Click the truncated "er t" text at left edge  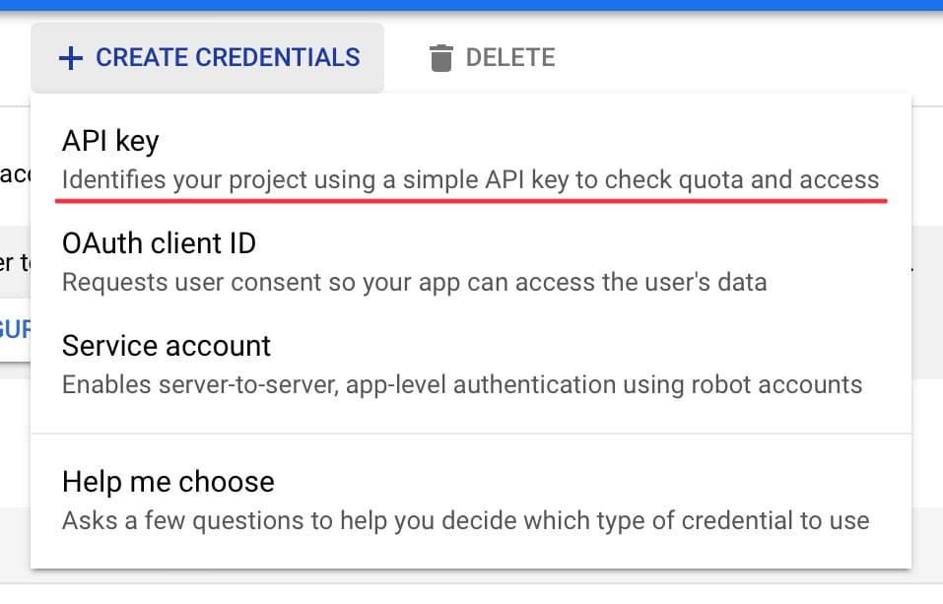[x=15, y=263]
